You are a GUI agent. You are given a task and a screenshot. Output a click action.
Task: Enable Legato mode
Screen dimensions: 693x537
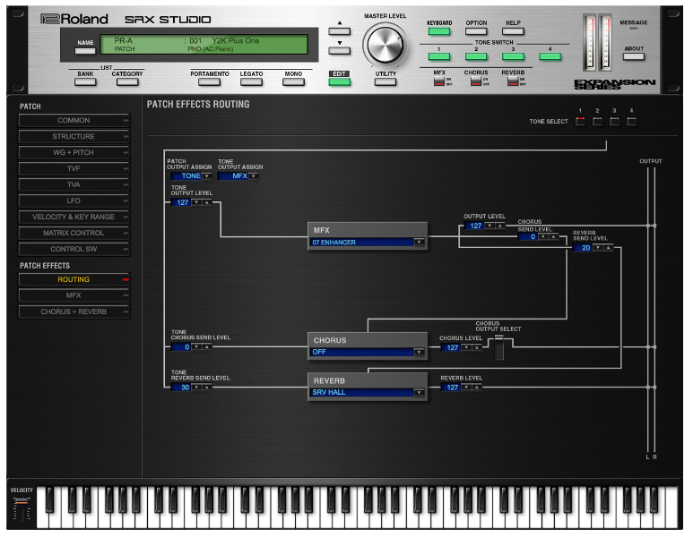(x=251, y=81)
